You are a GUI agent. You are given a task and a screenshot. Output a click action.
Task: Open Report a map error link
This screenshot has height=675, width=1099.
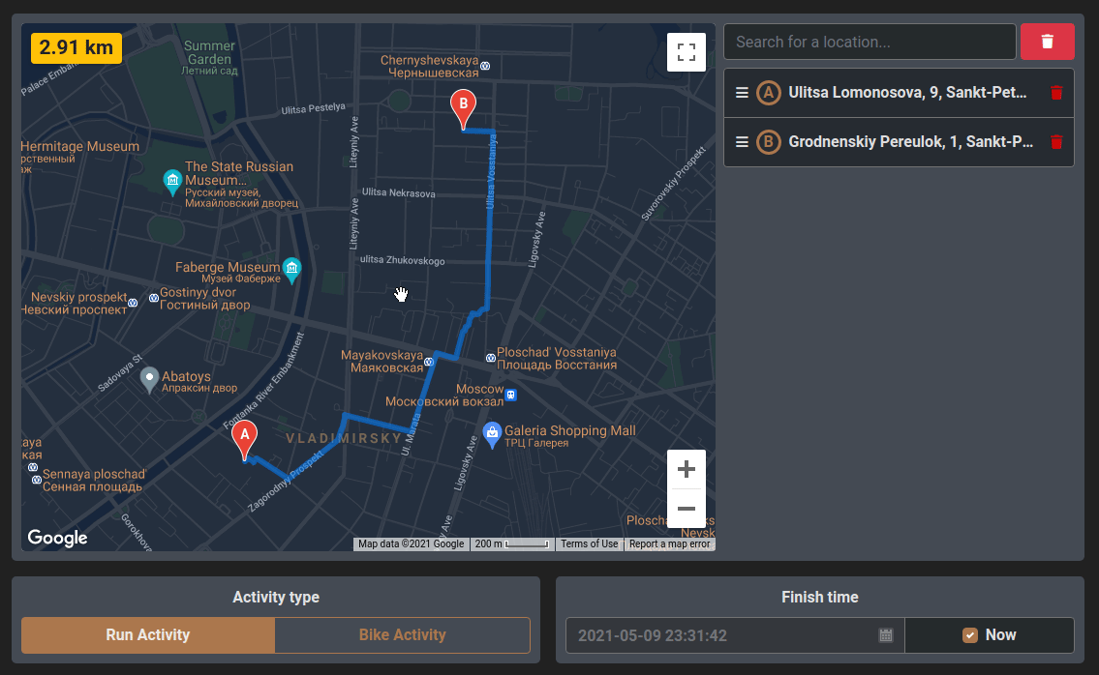[x=669, y=544]
